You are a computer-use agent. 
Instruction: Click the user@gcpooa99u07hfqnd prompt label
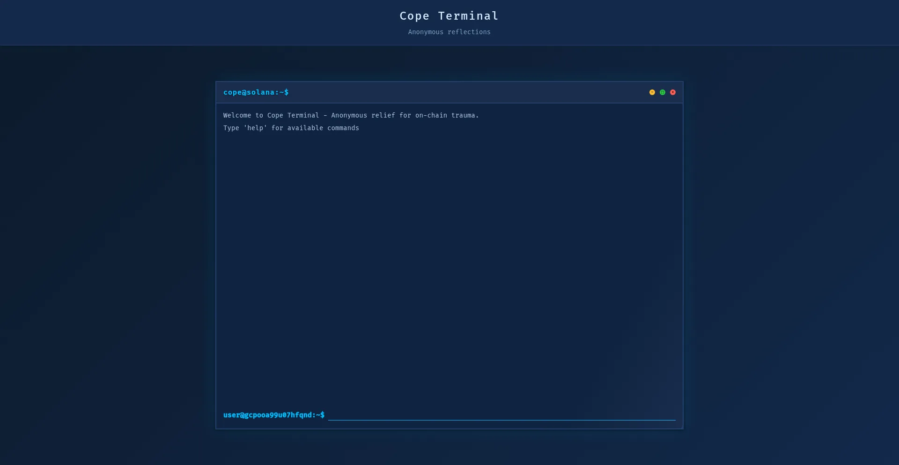point(273,415)
